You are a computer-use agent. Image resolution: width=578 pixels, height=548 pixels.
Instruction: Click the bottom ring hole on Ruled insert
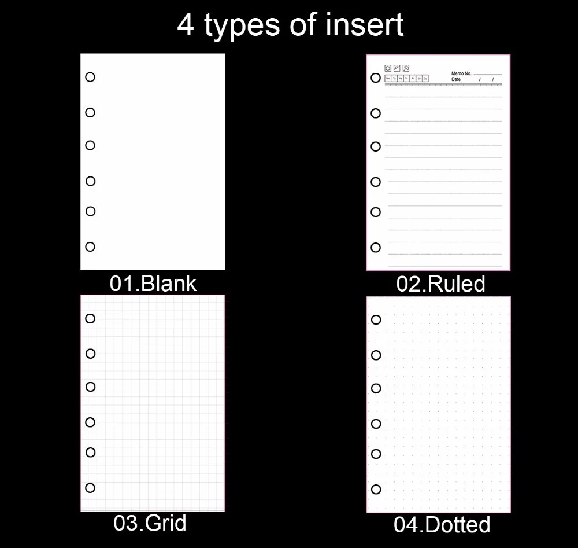coord(376,247)
